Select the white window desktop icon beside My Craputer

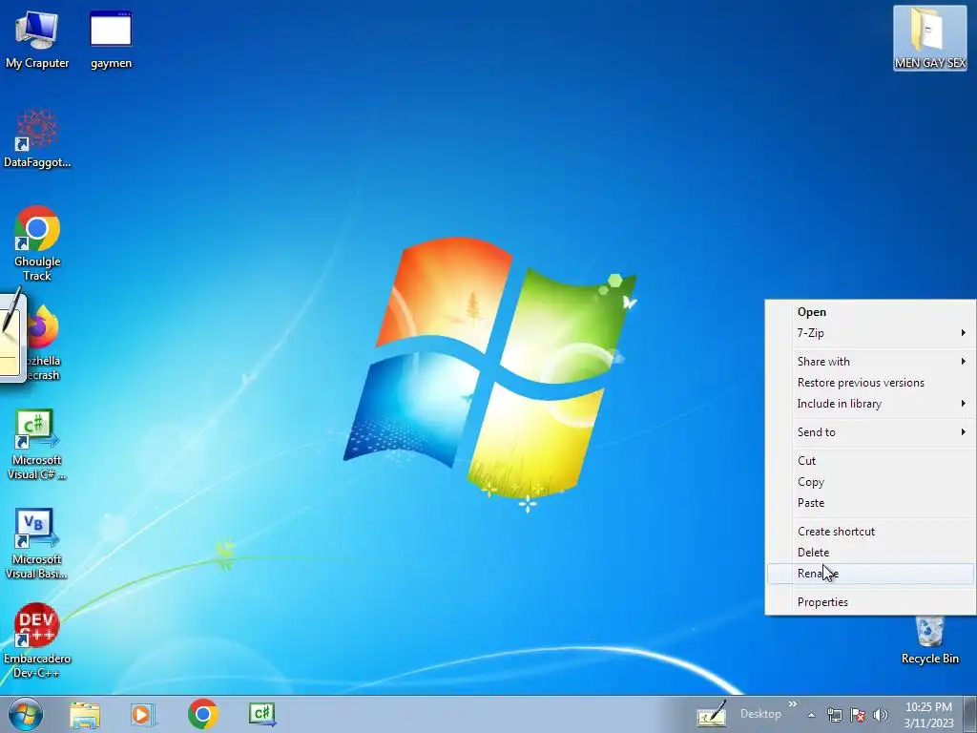point(111,39)
